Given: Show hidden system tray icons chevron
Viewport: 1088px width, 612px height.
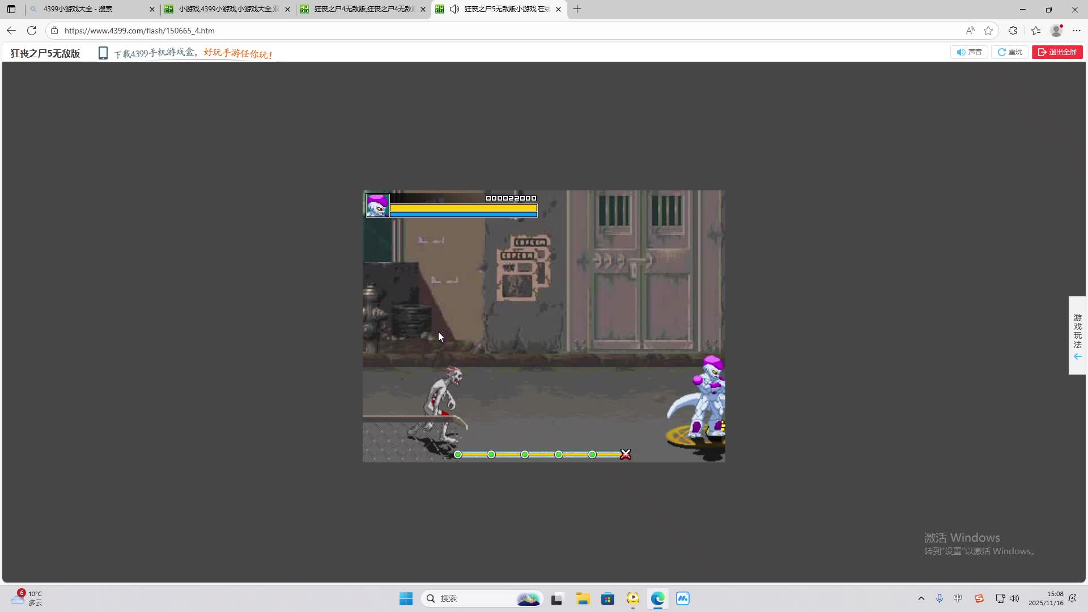Looking at the screenshot, I should point(921,598).
